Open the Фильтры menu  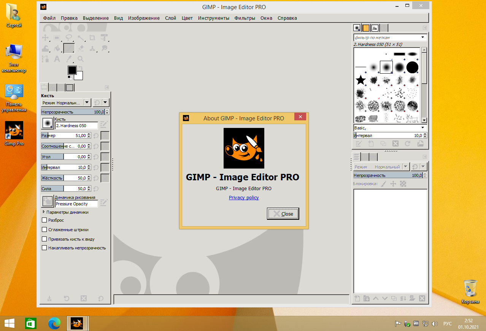click(245, 18)
